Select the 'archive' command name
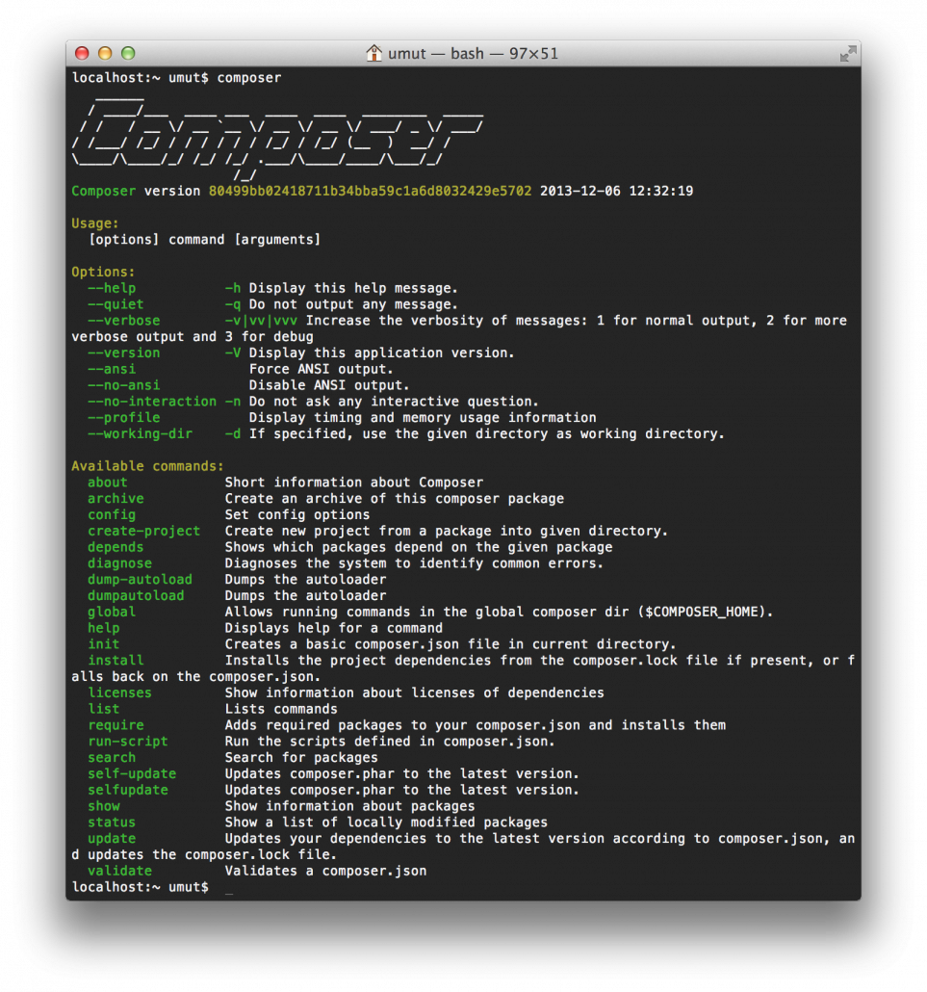This screenshot has width=927, height=992. tap(116, 499)
